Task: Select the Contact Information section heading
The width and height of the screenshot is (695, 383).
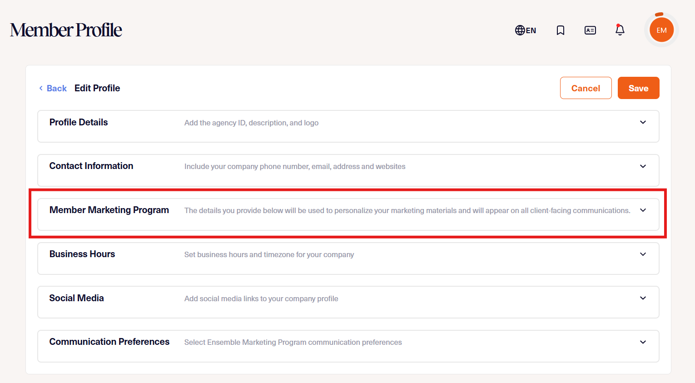Action: pyautogui.click(x=91, y=166)
